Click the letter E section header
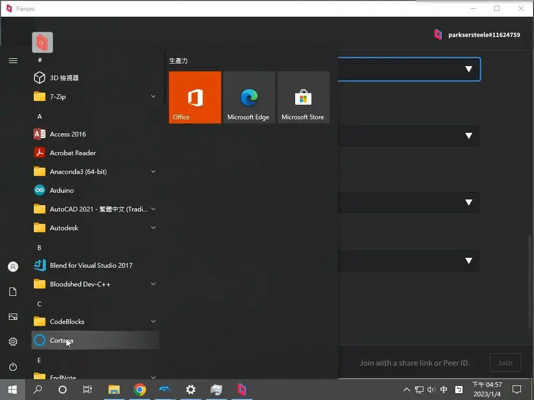This screenshot has height=400, width=534. click(39, 360)
